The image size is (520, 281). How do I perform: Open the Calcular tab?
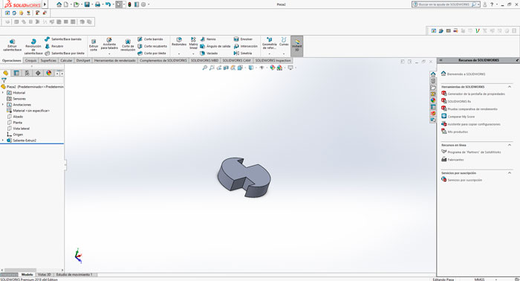tap(66, 60)
